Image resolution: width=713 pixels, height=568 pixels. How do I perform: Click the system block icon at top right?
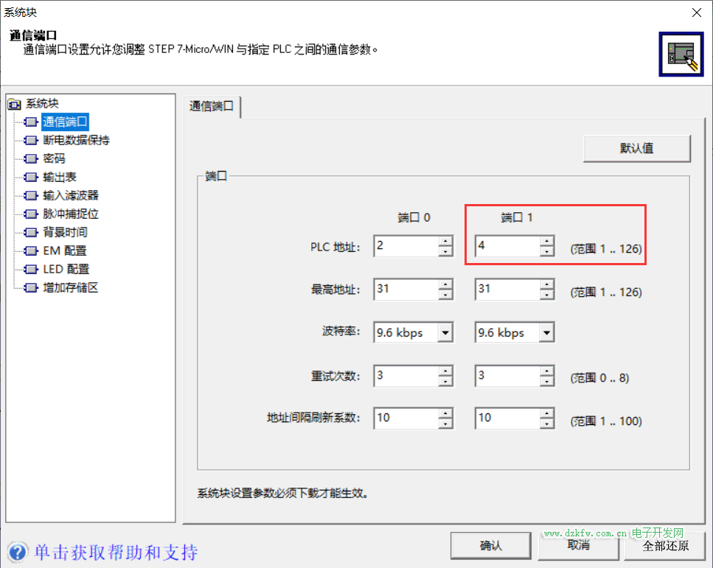pyautogui.click(x=681, y=55)
